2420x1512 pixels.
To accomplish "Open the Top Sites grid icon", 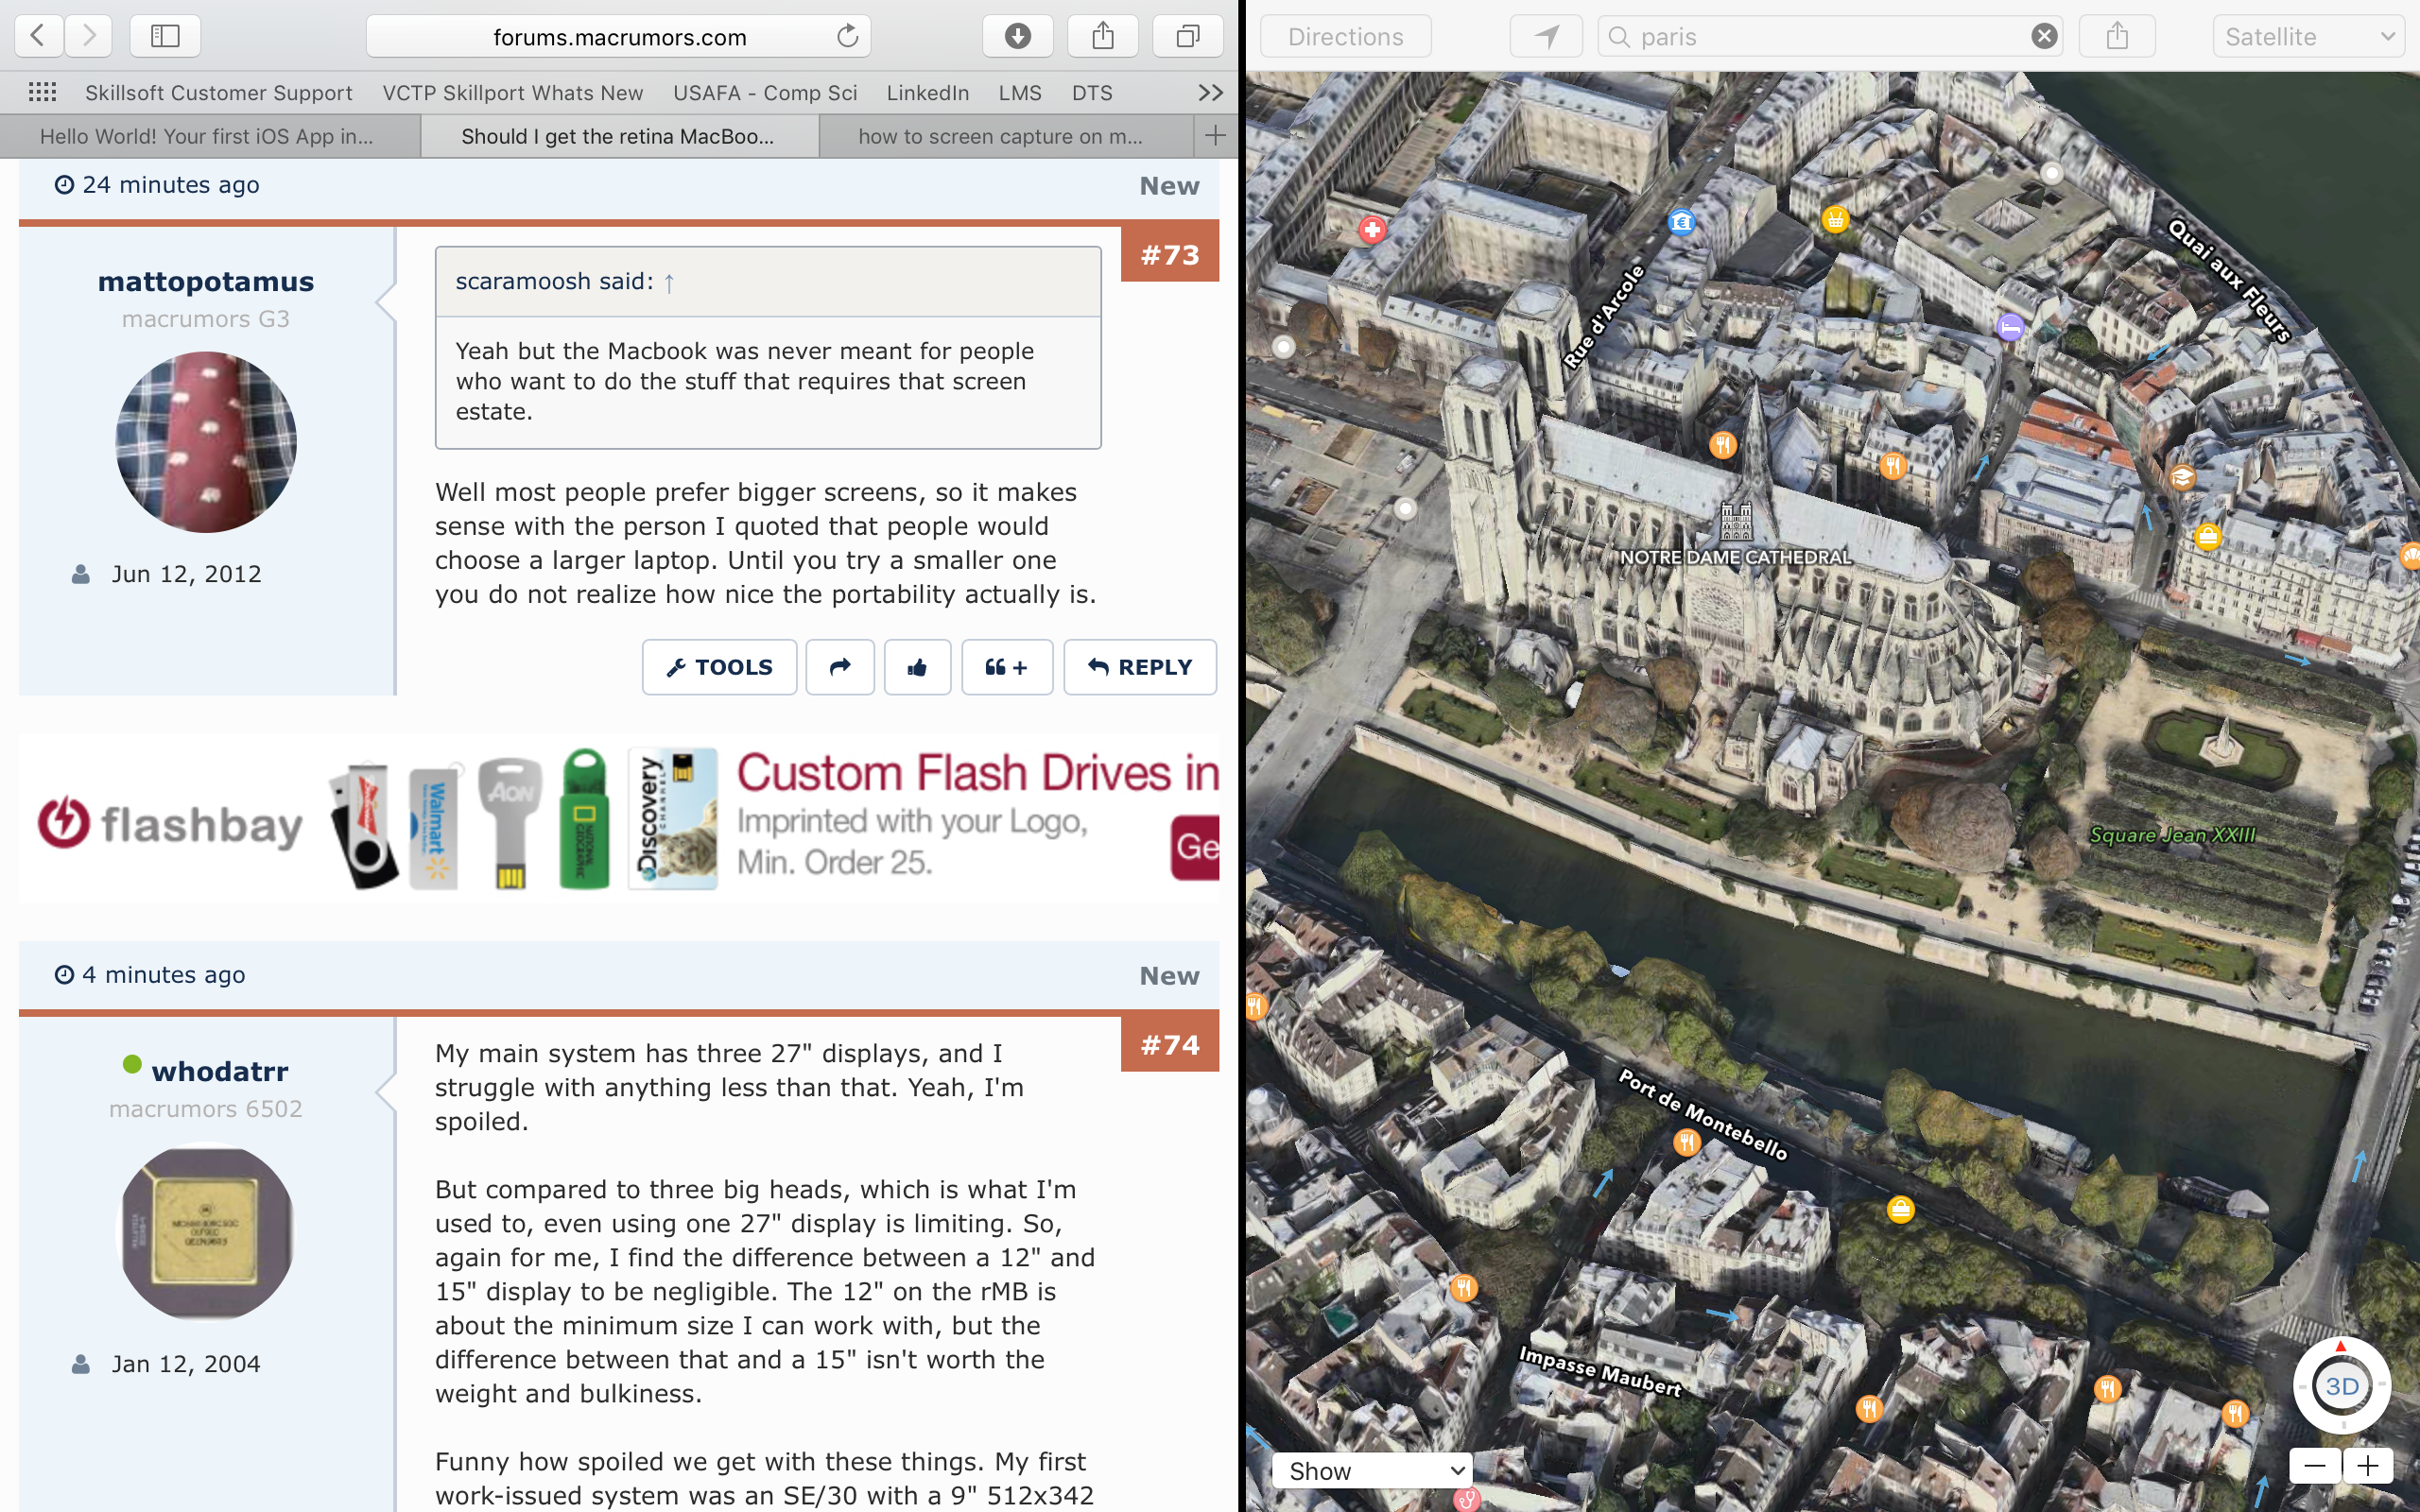I will (42, 92).
